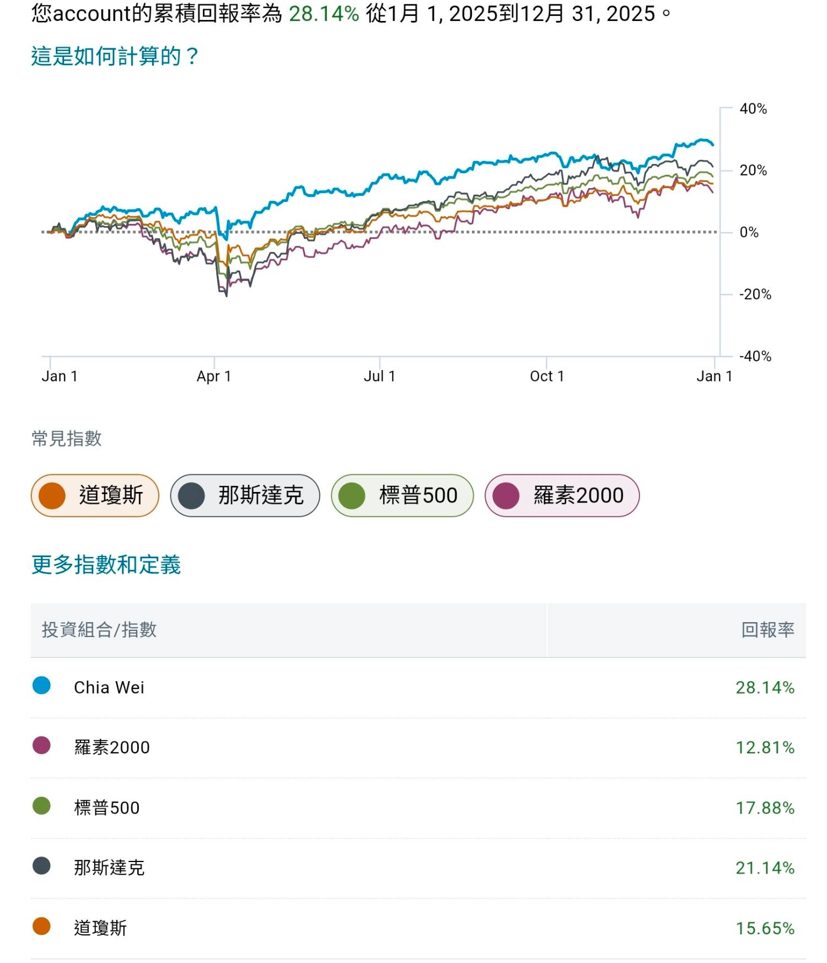Click the 投資組合/指數 column header

99,629
